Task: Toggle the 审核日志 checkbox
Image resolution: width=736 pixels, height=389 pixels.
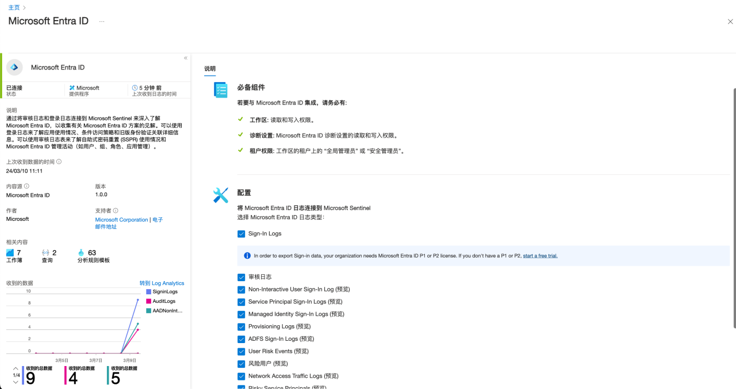Action: click(x=241, y=277)
